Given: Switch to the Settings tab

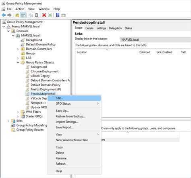Looking at the screenshot, I should click(101, 28).
